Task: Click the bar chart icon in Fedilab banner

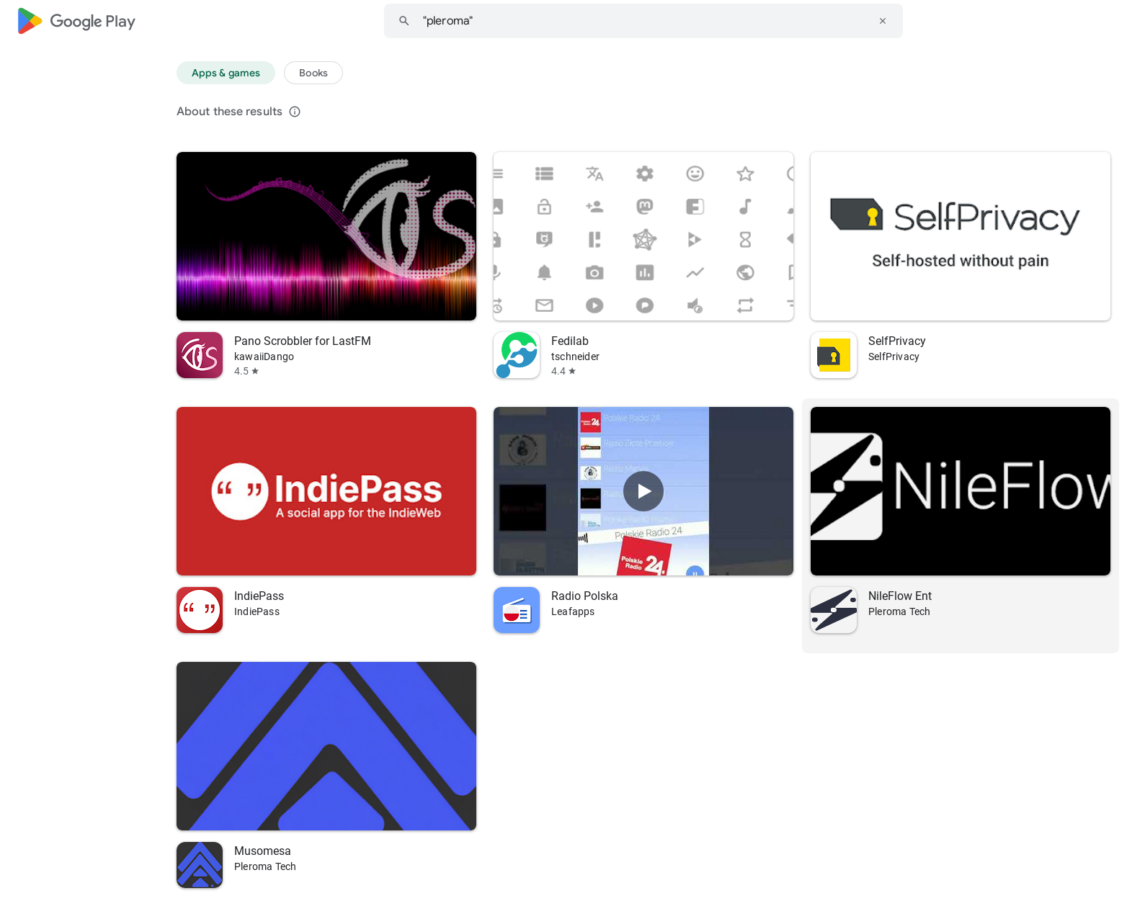Action: (x=645, y=272)
